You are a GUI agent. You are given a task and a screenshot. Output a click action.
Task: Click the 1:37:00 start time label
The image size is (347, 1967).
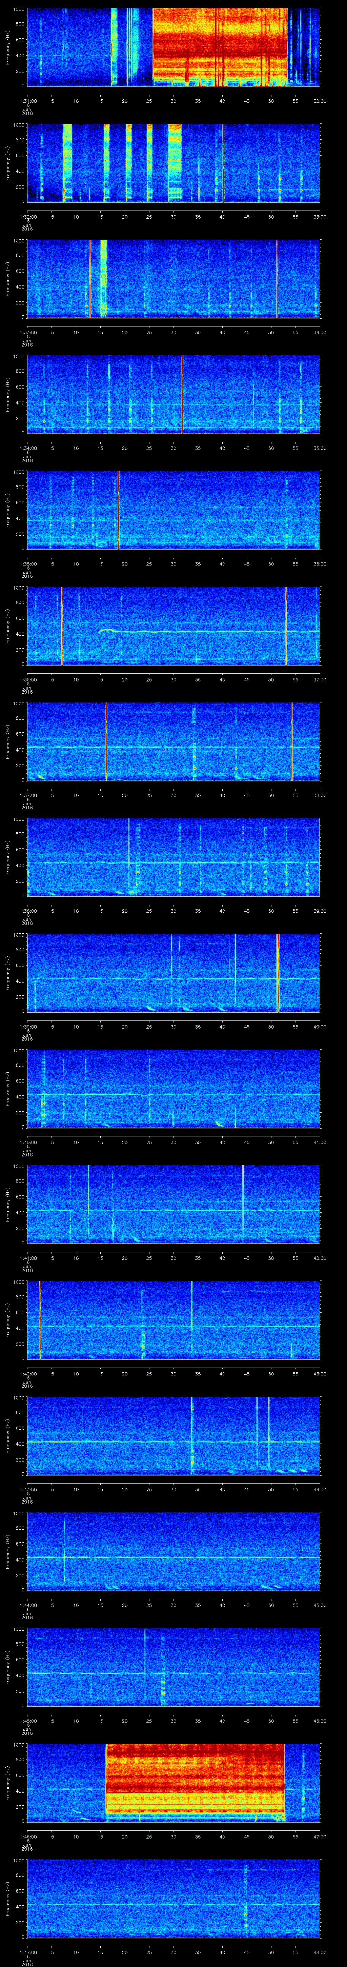pyautogui.click(x=27, y=795)
